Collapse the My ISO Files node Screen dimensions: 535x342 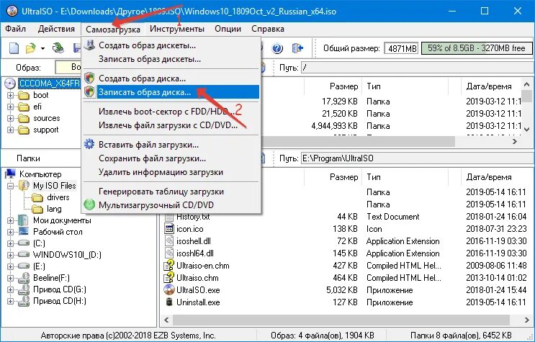click(10, 186)
